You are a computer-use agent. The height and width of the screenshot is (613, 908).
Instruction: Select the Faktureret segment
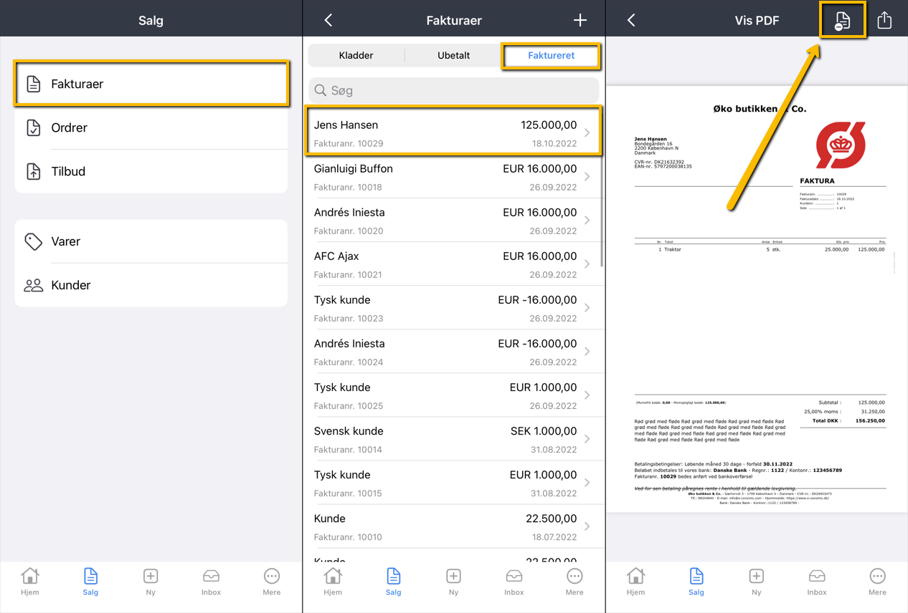click(x=551, y=55)
